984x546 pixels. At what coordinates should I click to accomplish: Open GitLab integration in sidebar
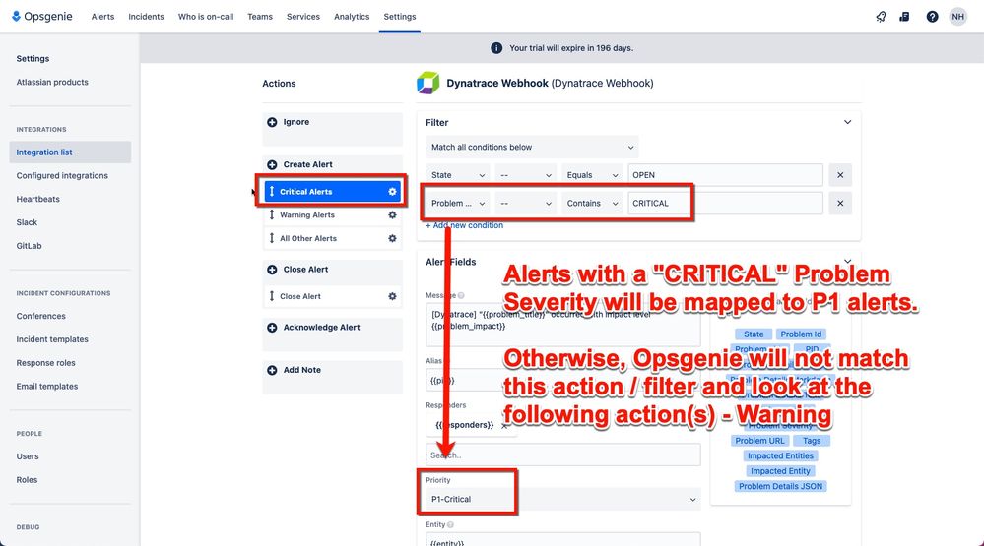click(x=29, y=246)
